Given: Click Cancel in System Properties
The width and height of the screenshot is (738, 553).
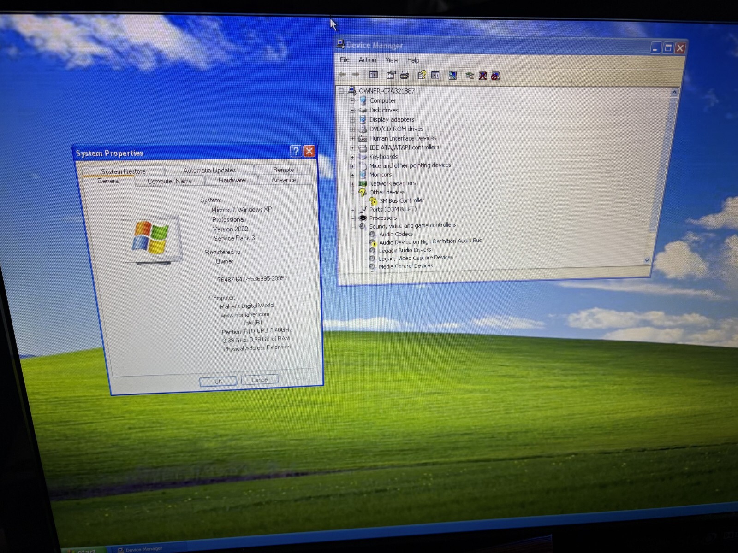Looking at the screenshot, I should pyautogui.click(x=260, y=380).
